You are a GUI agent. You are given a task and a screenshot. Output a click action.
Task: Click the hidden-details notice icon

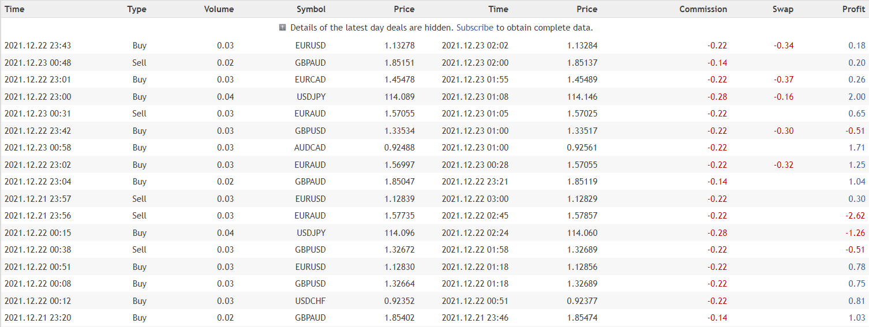click(283, 27)
